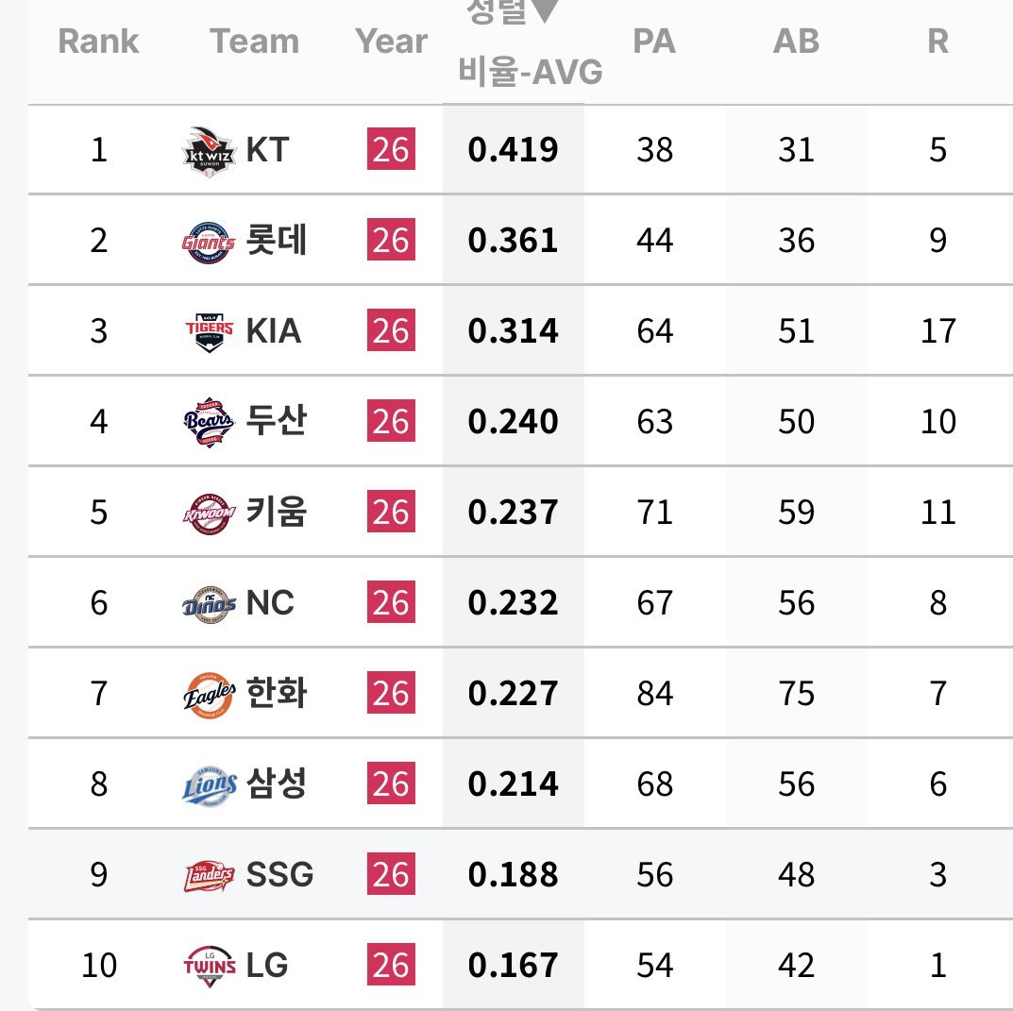Viewport: 1013px width, 1011px height.
Task: Click the red 26 year badge for KT
Action: 391,149
